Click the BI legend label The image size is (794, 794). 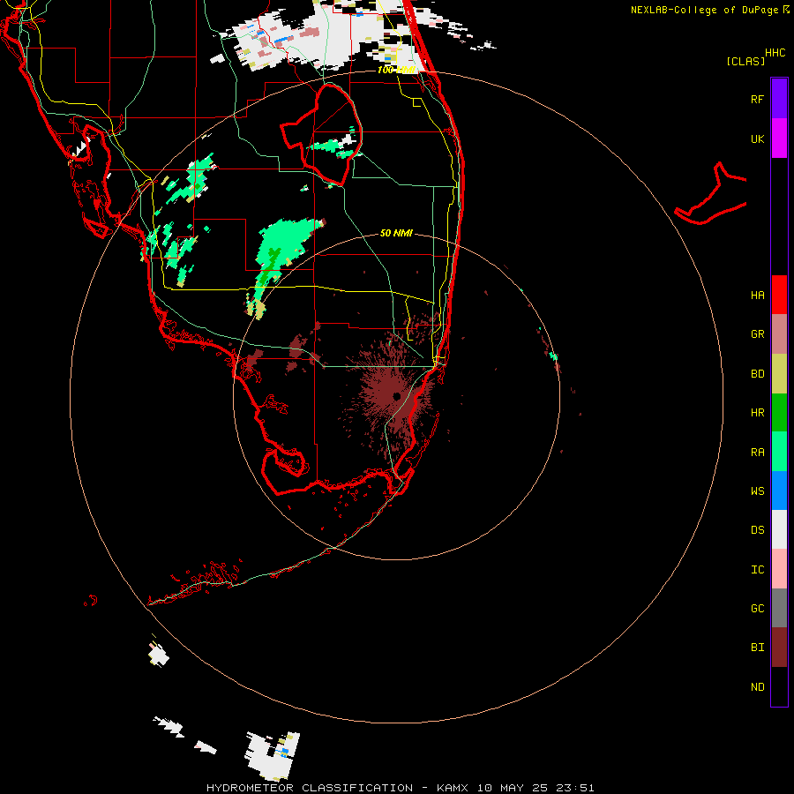[x=757, y=648]
